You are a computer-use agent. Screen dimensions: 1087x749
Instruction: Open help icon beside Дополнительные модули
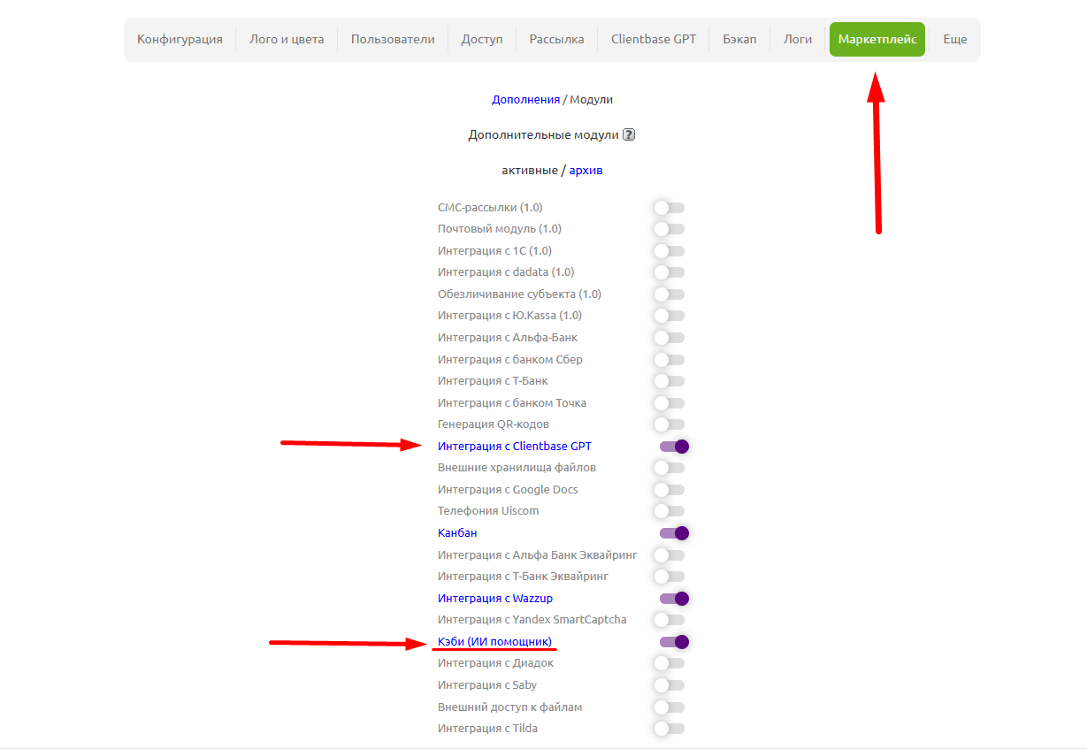click(x=629, y=135)
